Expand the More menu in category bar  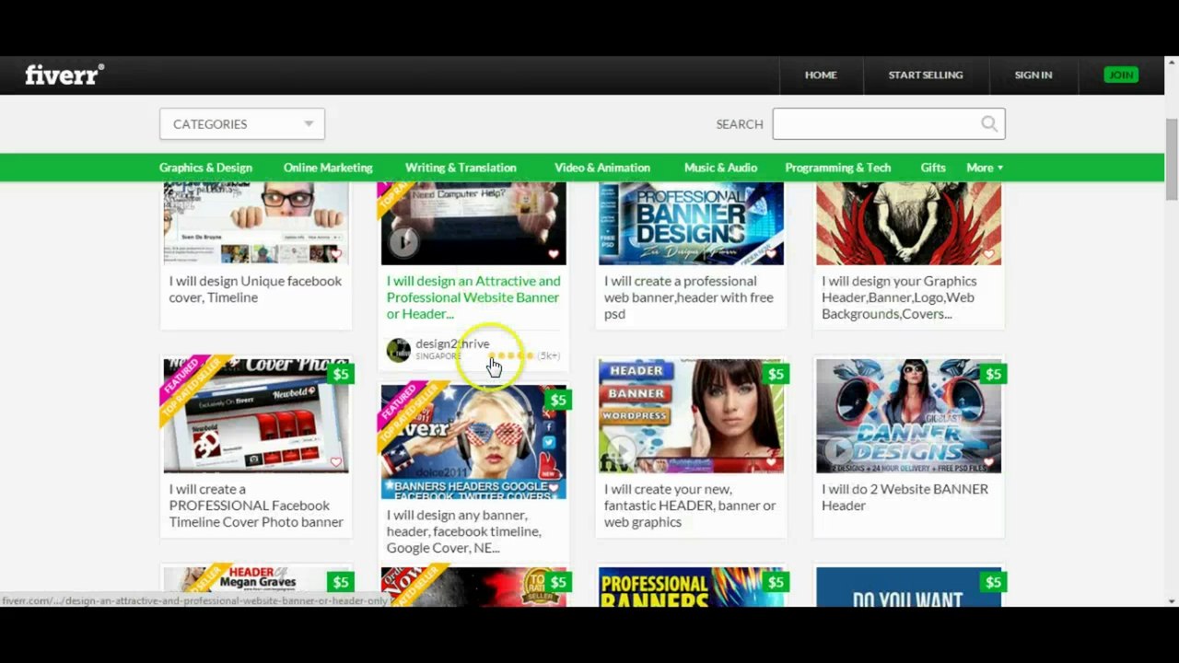pos(985,168)
